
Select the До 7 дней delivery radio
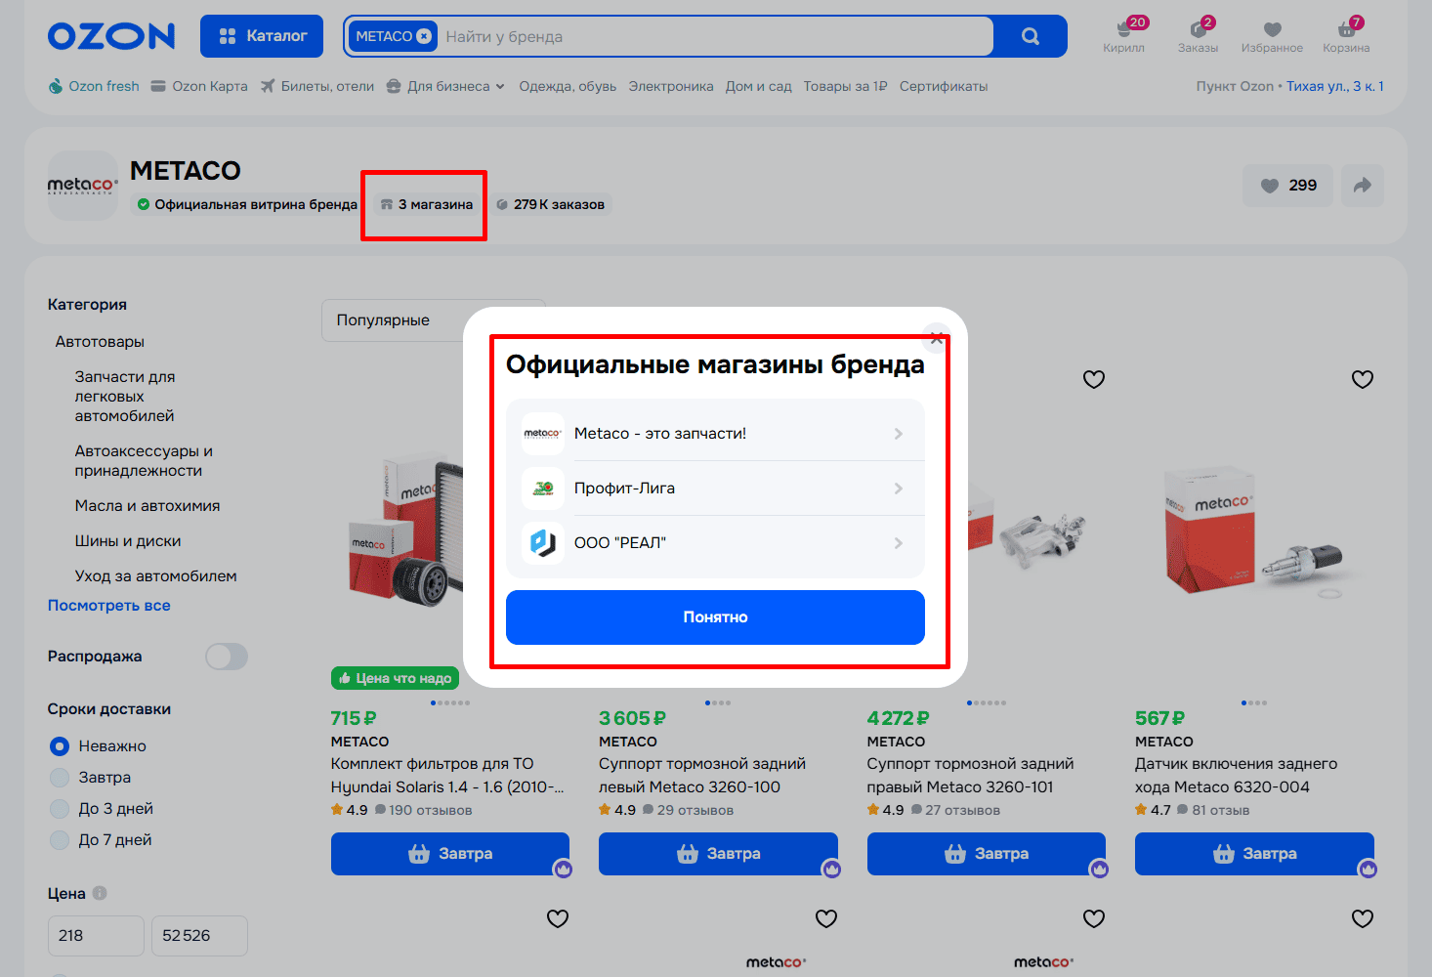(x=60, y=840)
